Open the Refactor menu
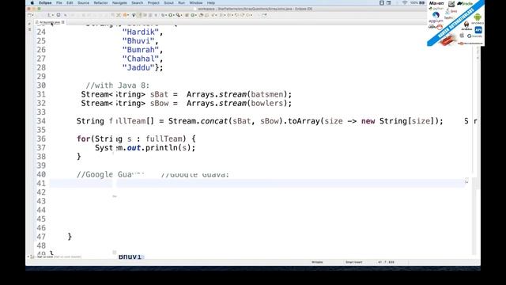This screenshot has width=506, height=285. 100,2
